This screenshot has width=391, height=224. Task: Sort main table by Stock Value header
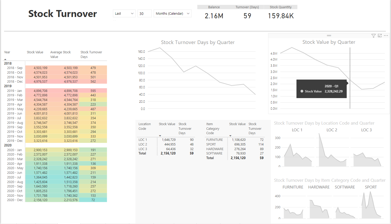point(35,52)
